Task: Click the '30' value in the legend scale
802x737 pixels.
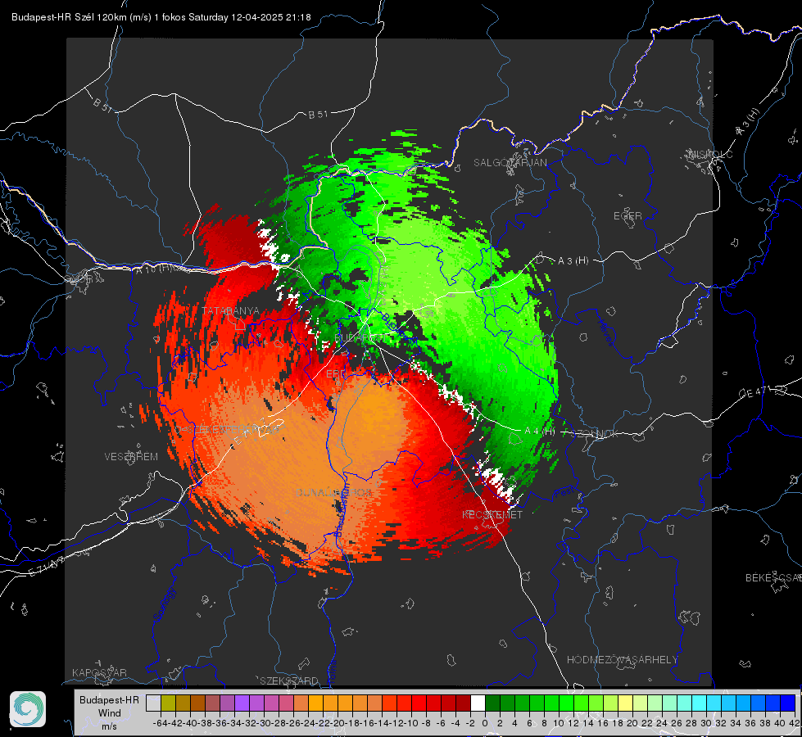Action: coord(706,723)
